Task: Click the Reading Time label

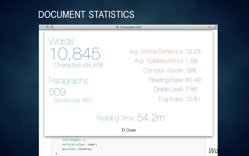Action: 116,118
